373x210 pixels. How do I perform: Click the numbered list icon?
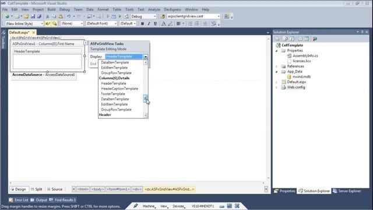point(197,23)
